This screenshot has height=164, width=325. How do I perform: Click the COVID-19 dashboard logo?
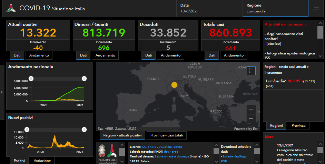point(11,8)
